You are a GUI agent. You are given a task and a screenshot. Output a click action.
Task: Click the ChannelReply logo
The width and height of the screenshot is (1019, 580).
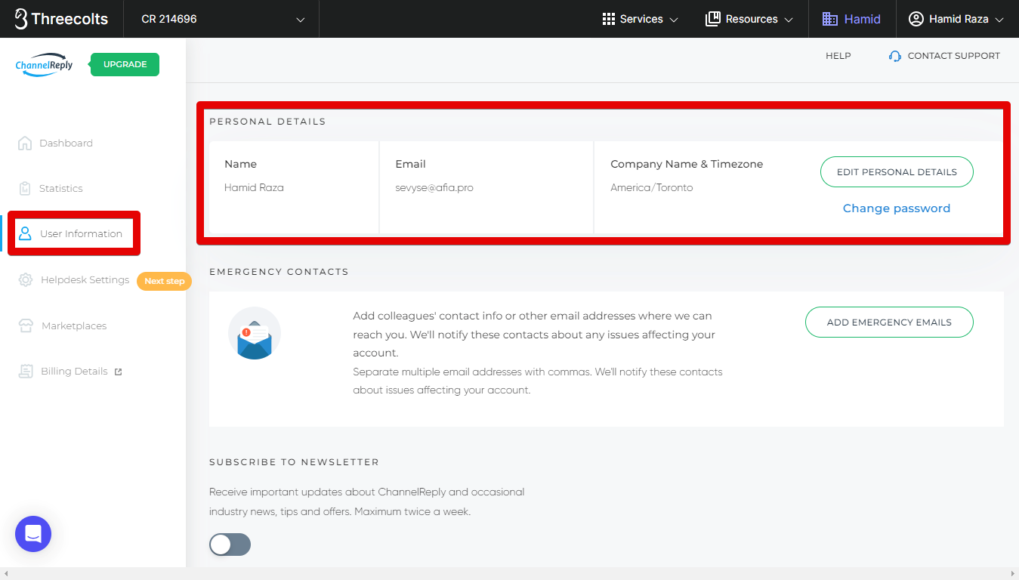pos(44,64)
